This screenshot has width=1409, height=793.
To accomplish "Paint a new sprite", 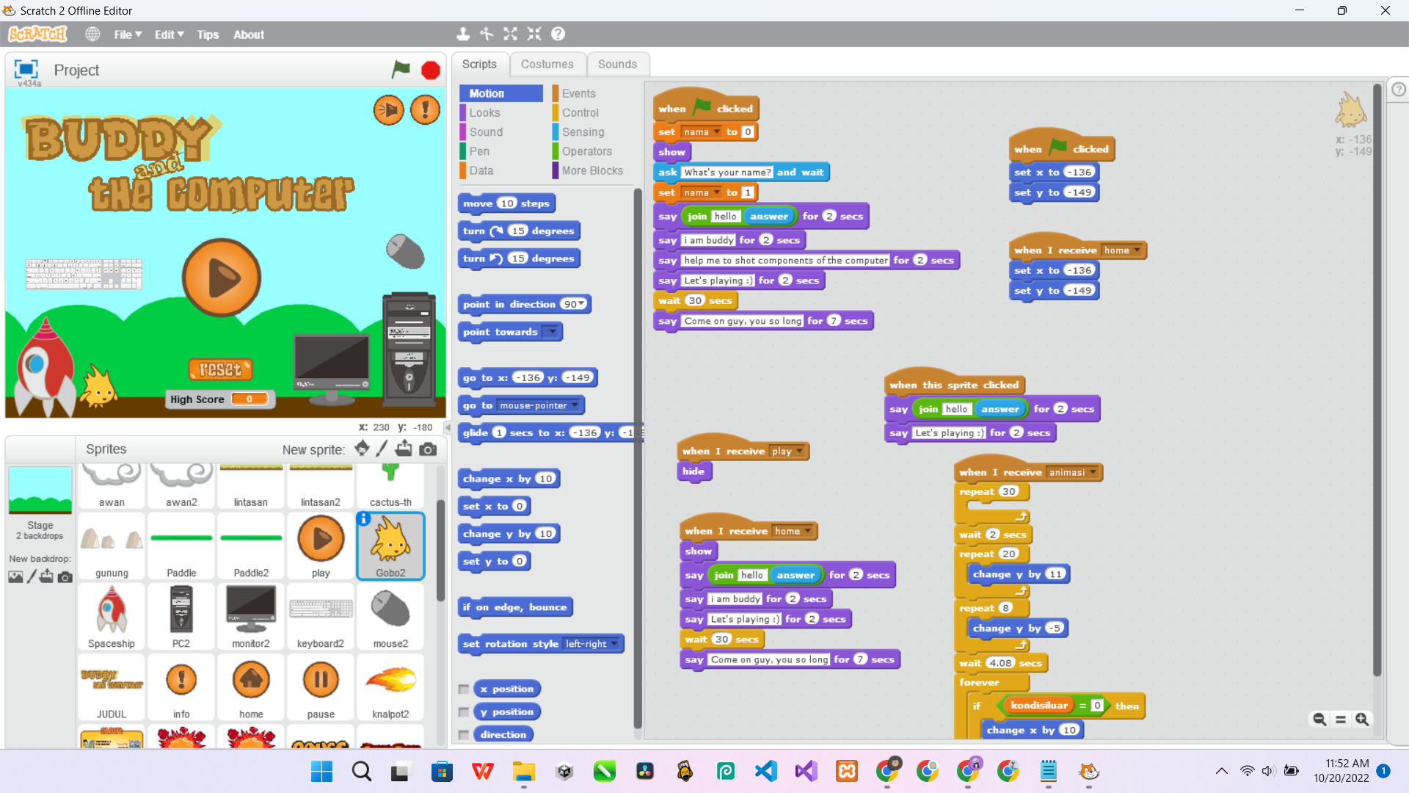I will point(382,449).
